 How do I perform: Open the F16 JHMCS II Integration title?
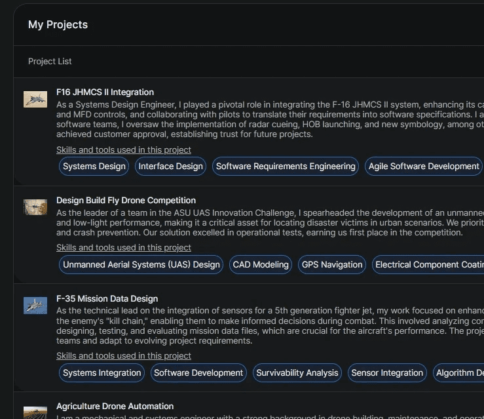[x=105, y=92]
